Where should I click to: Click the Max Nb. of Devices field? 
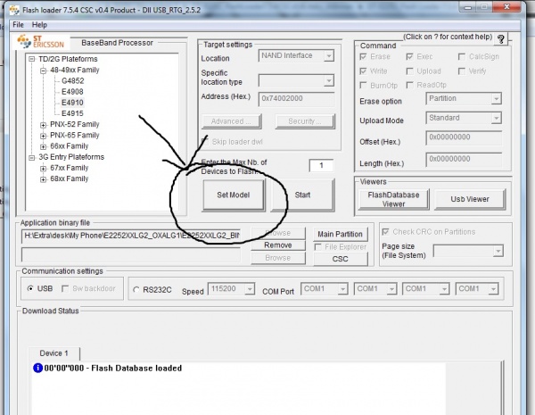[x=321, y=166]
